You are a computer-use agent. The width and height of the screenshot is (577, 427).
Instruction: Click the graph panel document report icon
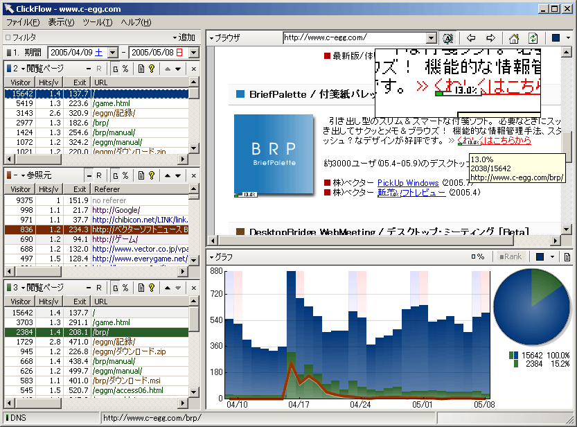tap(567, 257)
